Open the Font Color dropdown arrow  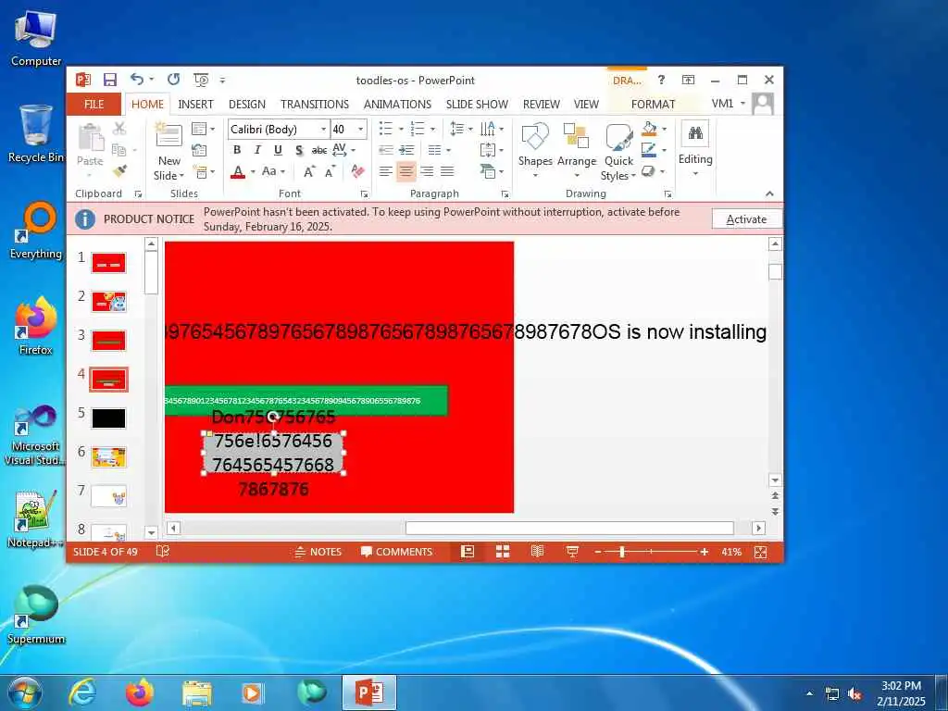pos(253,171)
